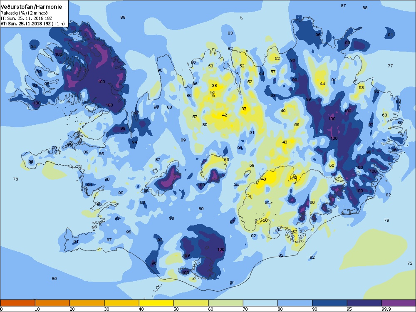Viewport: 416px width, 312px height.
Task: Choose the pale yellow 50–60 legend swatch
Action: (x=191, y=303)
